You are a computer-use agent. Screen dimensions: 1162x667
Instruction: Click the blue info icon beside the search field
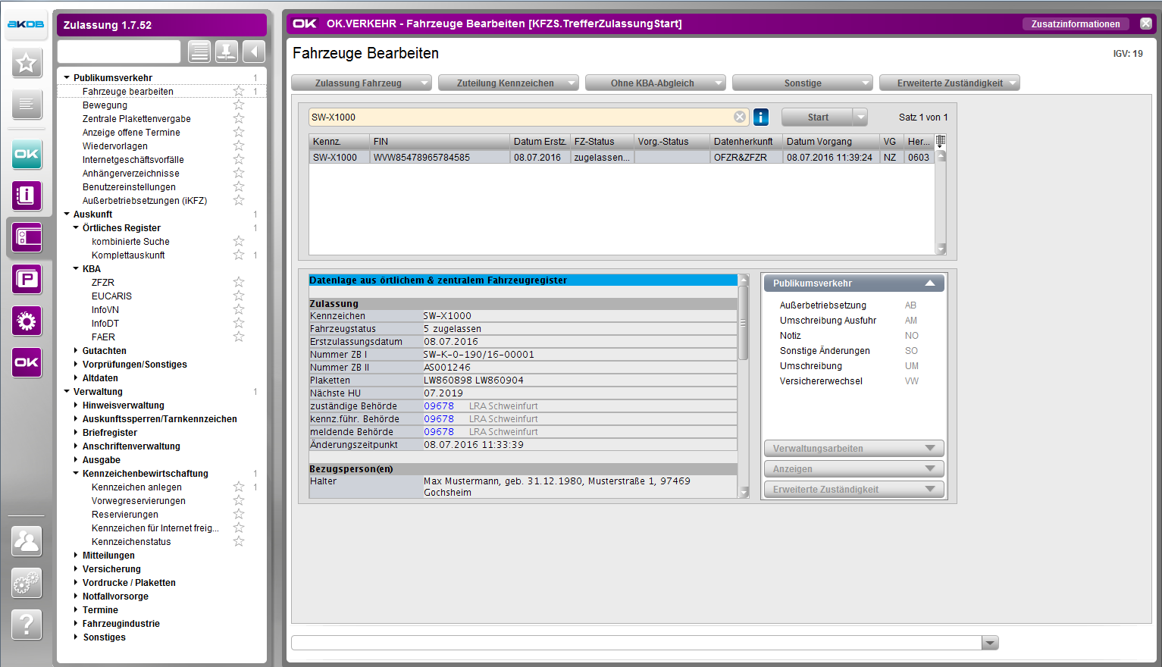tap(761, 117)
